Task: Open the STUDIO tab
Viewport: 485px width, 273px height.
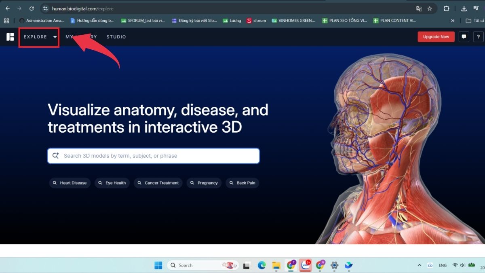Action: point(116,37)
